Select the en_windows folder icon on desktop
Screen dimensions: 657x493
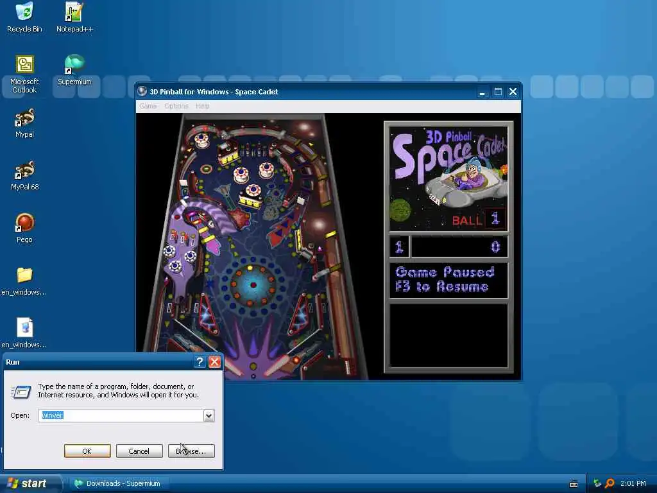click(24, 281)
